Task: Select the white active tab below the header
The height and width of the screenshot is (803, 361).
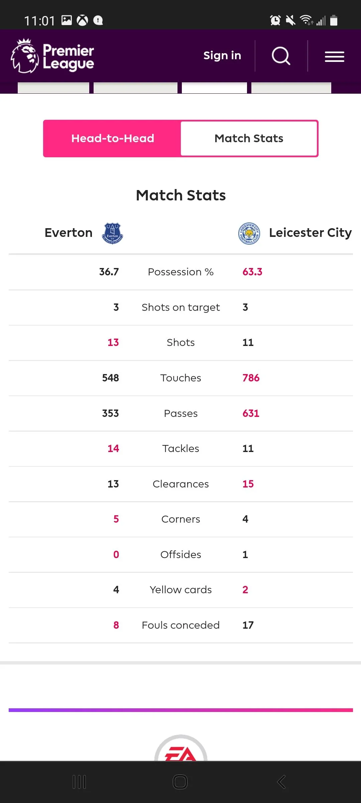Action: [x=214, y=88]
